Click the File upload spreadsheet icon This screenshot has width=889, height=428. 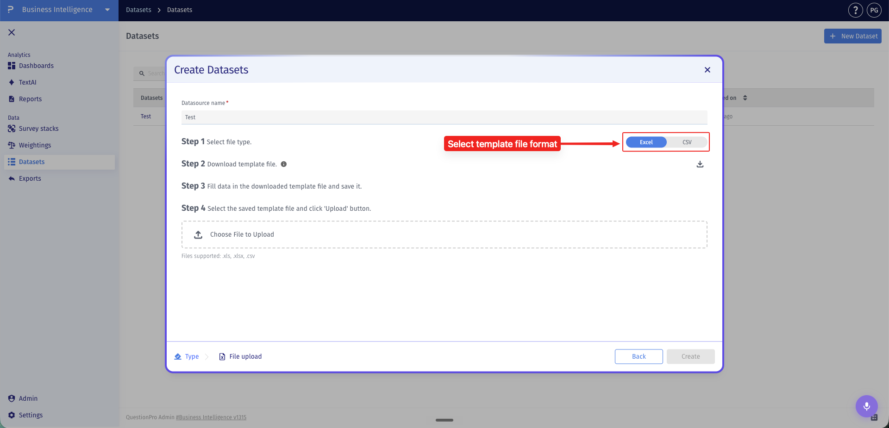(222, 356)
